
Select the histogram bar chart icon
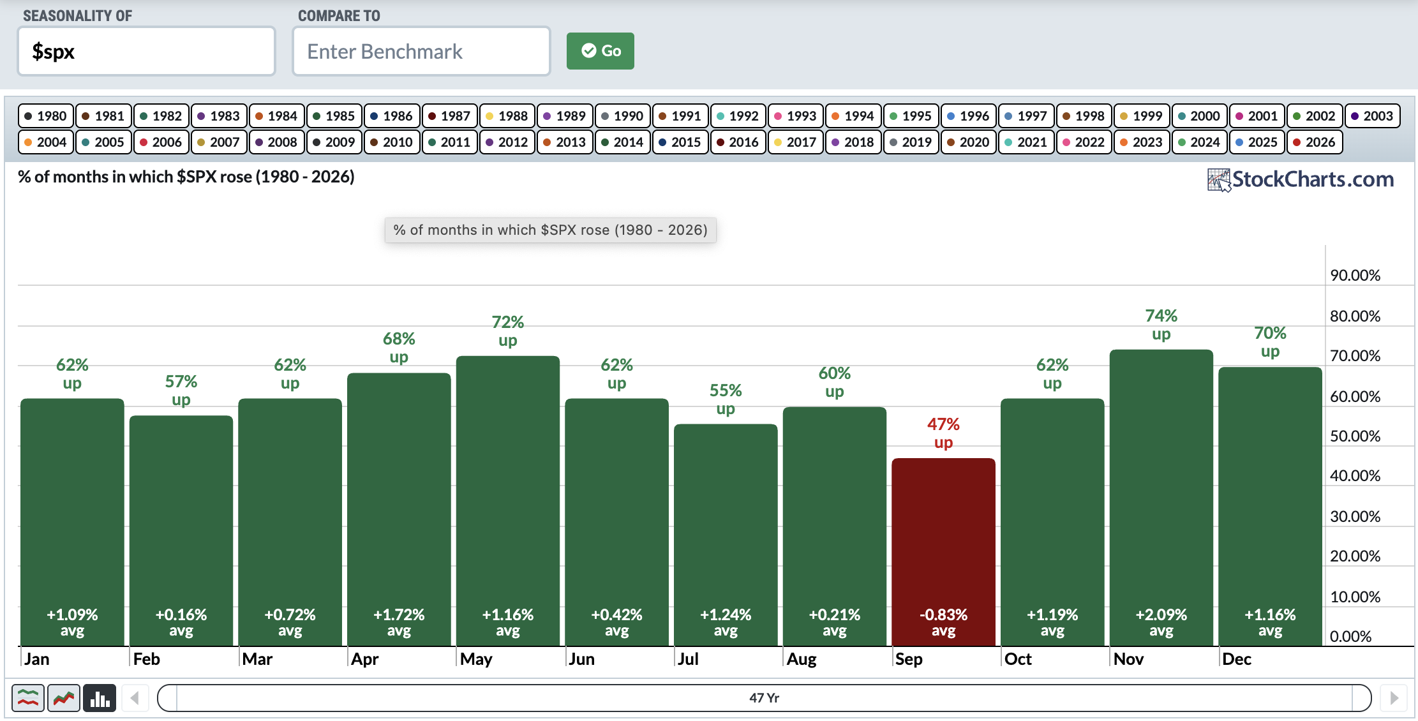tap(100, 698)
